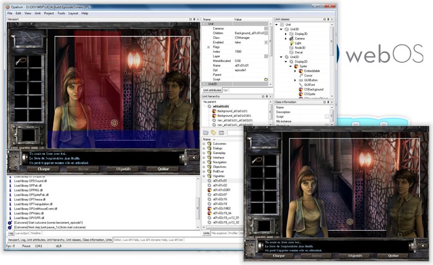Click the Display3D cube icon
This screenshot has height=265, width=433.
[291, 34]
